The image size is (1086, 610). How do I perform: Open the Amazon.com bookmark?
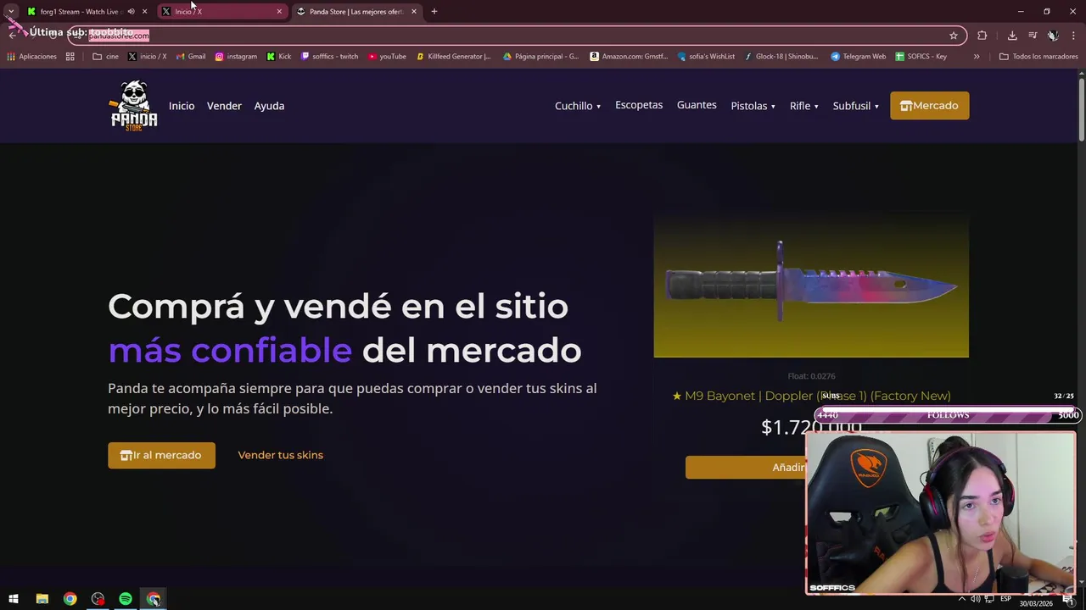[x=629, y=57]
